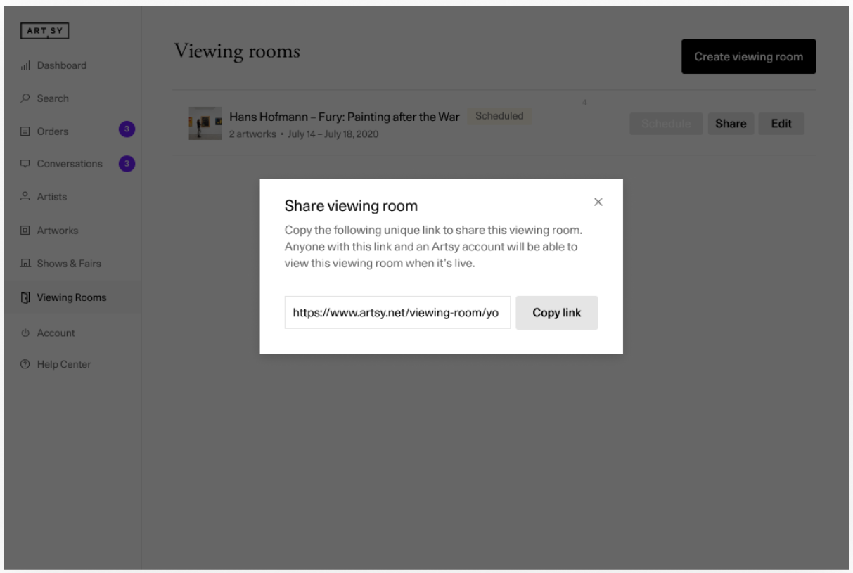
Task: Select the viewing room URL in the text field
Action: 398,314
